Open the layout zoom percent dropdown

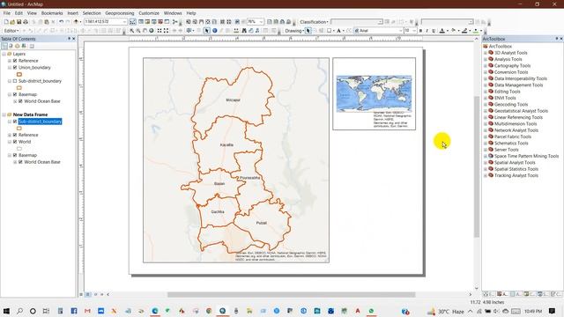point(261,22)
